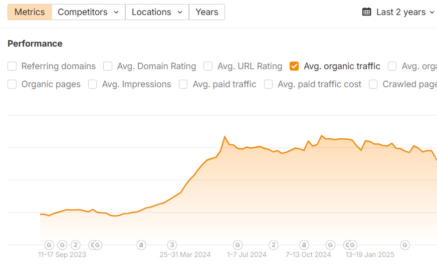Tick the Crawled pages checkbox
The image size is (437, 266).
[373, 84]
